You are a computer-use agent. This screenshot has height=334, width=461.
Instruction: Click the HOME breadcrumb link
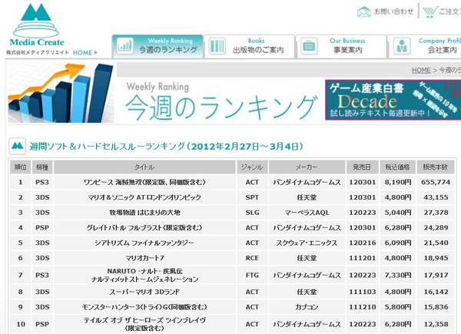click(421, 70)
